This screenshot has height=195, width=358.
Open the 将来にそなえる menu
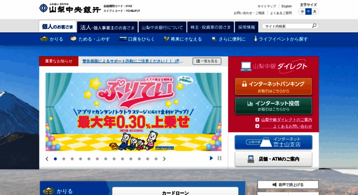click(183, 39)
